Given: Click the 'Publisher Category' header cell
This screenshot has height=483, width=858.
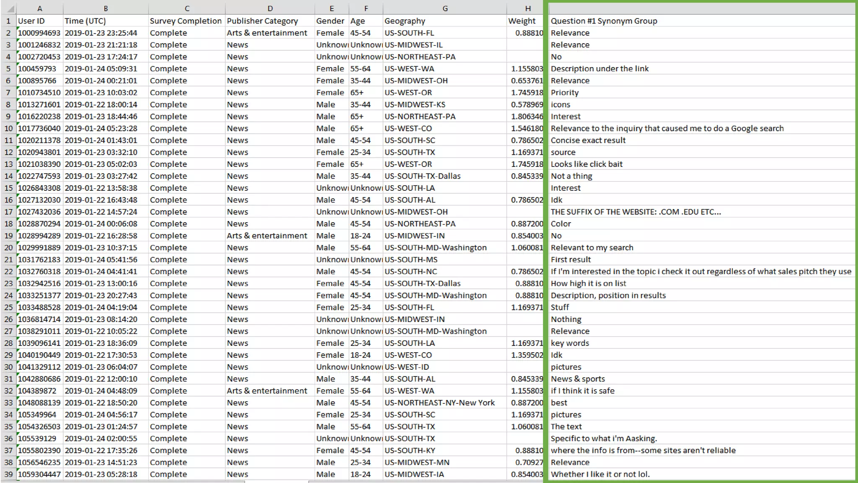Looking at the screenshot, I should coord(262,21).
